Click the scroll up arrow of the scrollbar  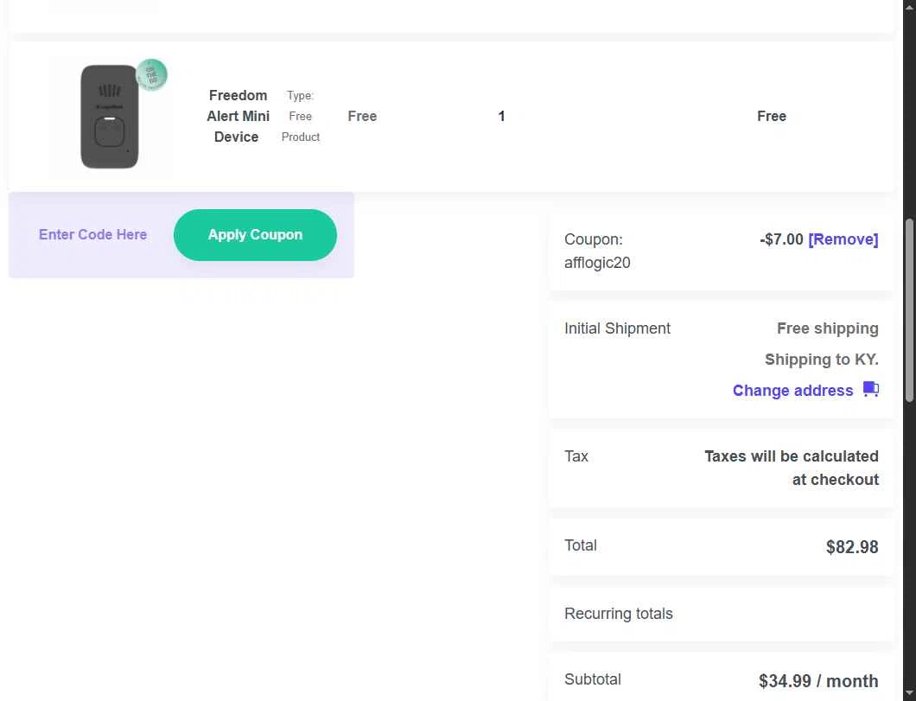[909, 6]
